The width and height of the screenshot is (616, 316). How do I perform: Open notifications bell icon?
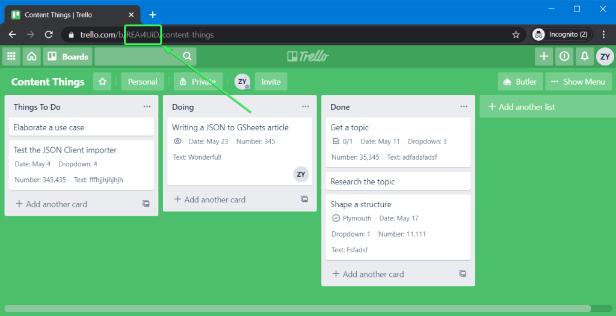[x=585, y=56]
